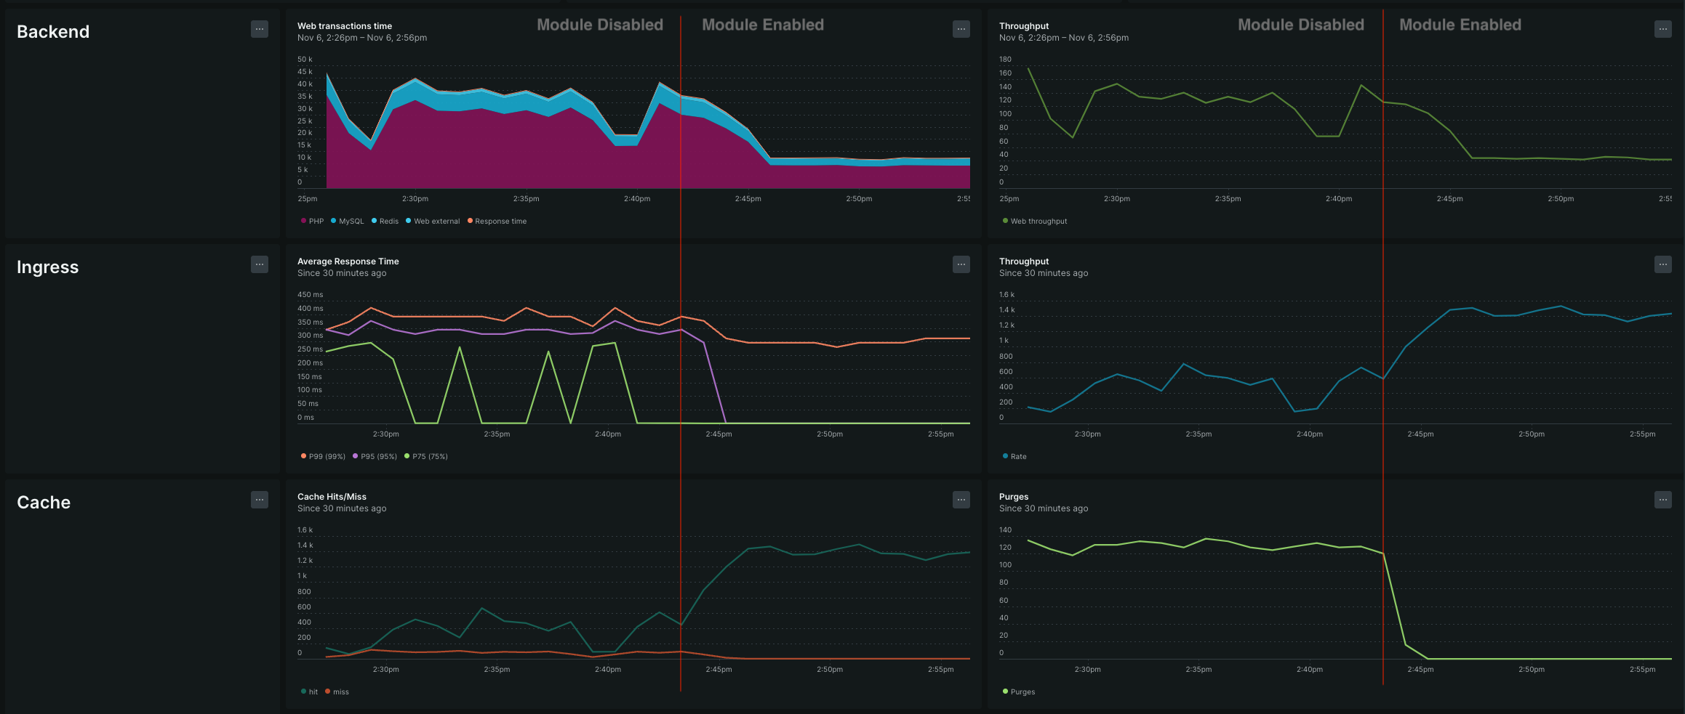Toggle the Rate legend entry
Image resolution: width=1685 pixels, height=714 pixels.
1014,456
